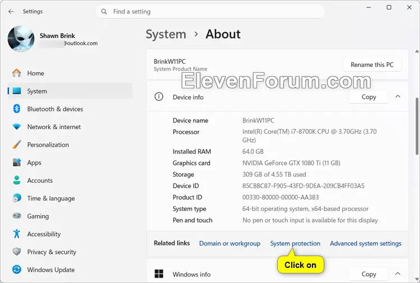Open Bluetooth & devices settings
The height and width of the screenshot is (283, 420).
70,109
